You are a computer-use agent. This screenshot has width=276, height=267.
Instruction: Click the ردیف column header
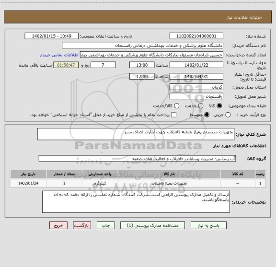(260, 174)
